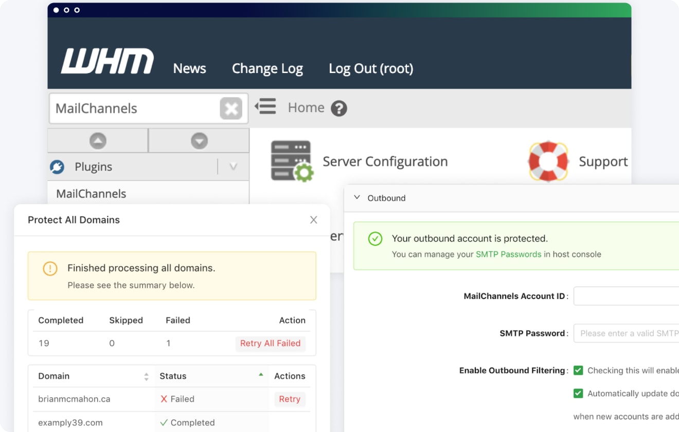This screenshot has height=432, width=679.
Task: Click the brianmcmahon.ca domain cell
Action: [74, 399]
